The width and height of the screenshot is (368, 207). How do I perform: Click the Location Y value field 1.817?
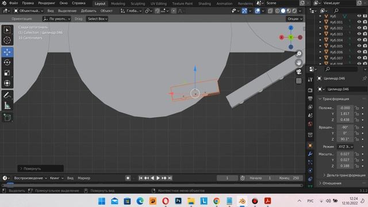tap(345, 114)
